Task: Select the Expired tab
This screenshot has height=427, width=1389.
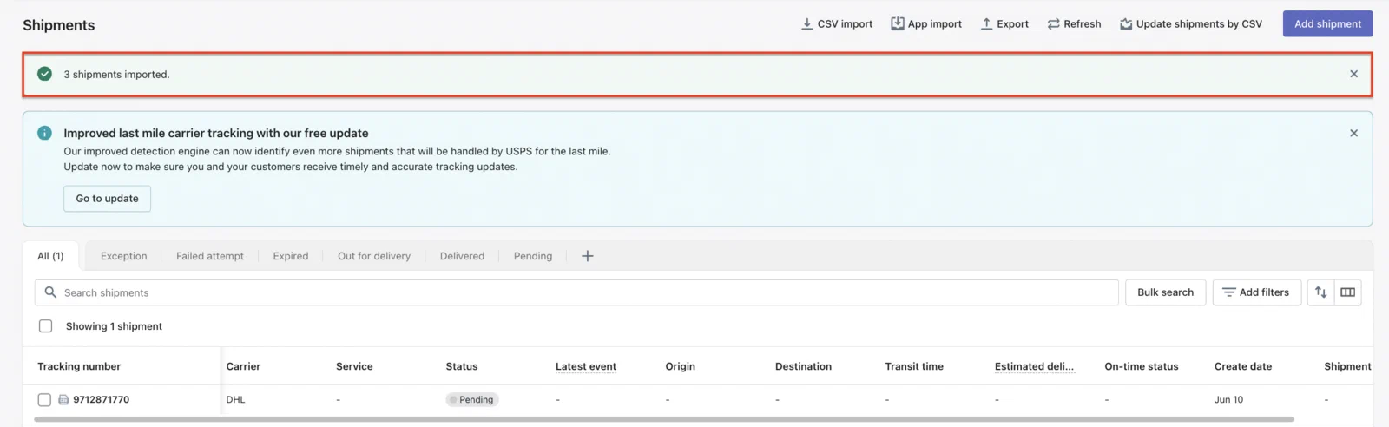Action: [291, 256]
